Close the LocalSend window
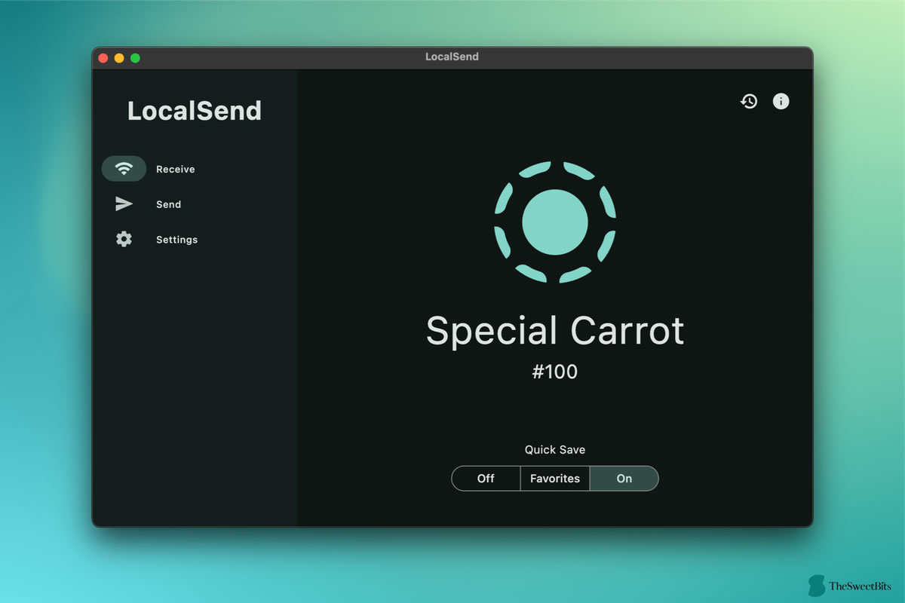This screenshot has width=905, height=603. [103, 58]
